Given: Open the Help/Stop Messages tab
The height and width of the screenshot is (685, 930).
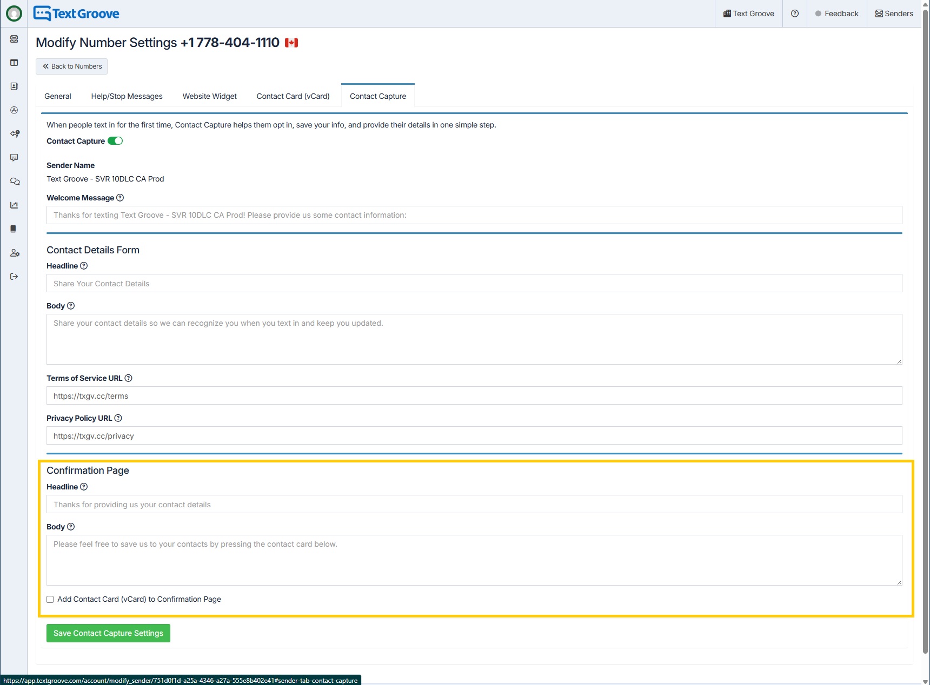Looking at the screenshot, I should (127, 96).
